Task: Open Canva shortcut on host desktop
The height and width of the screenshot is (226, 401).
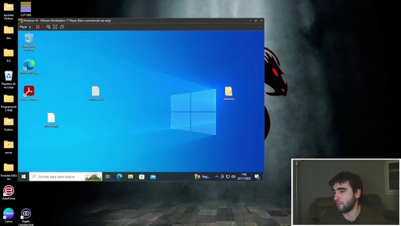Action: pyautogui.click(x=8, y=215)
